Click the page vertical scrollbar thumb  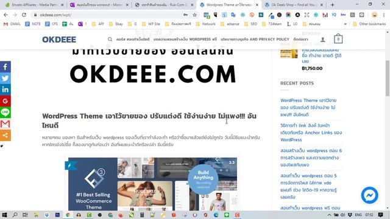click(x=388, y=78)
